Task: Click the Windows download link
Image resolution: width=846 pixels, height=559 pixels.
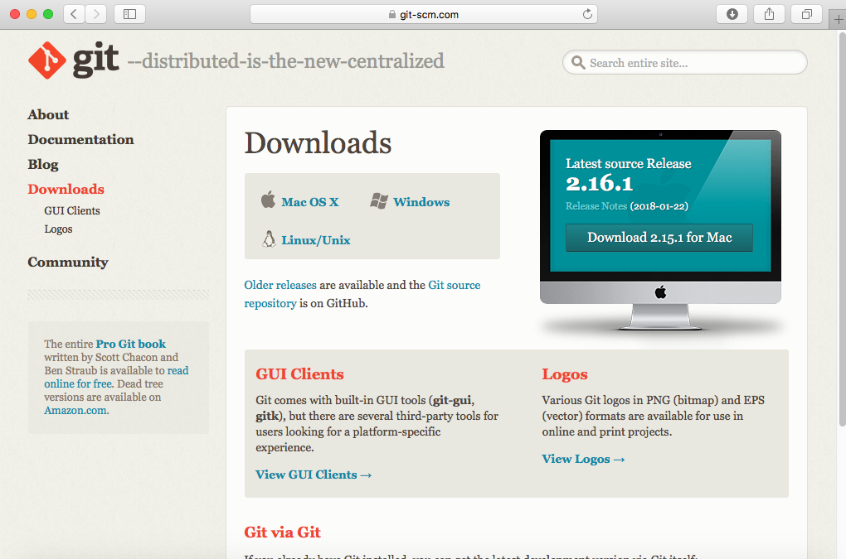Action: (421, 202)
